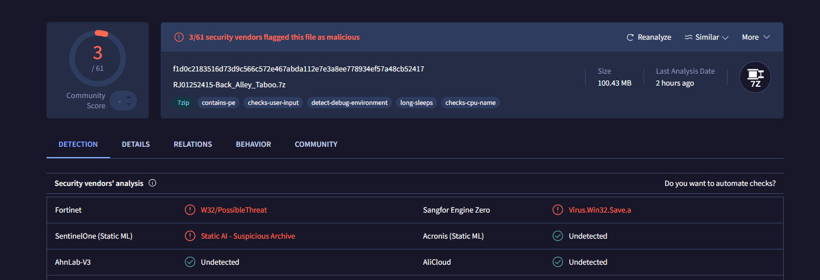Viewport: 820px width, 280px height.
Task: Click the SentinelOne alert icon
Action: pos(190,236)
